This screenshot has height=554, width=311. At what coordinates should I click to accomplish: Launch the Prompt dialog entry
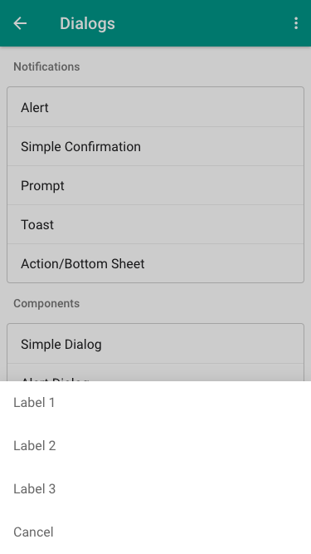click(156, 185)
